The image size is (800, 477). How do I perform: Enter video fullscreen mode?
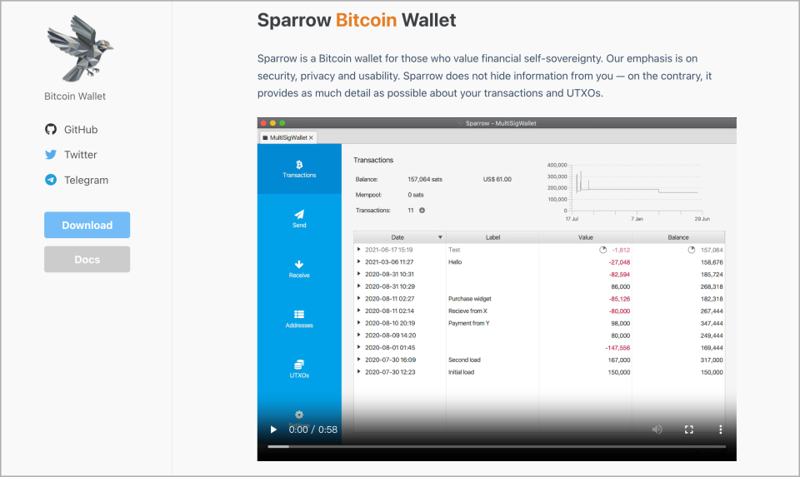[689, 430]
